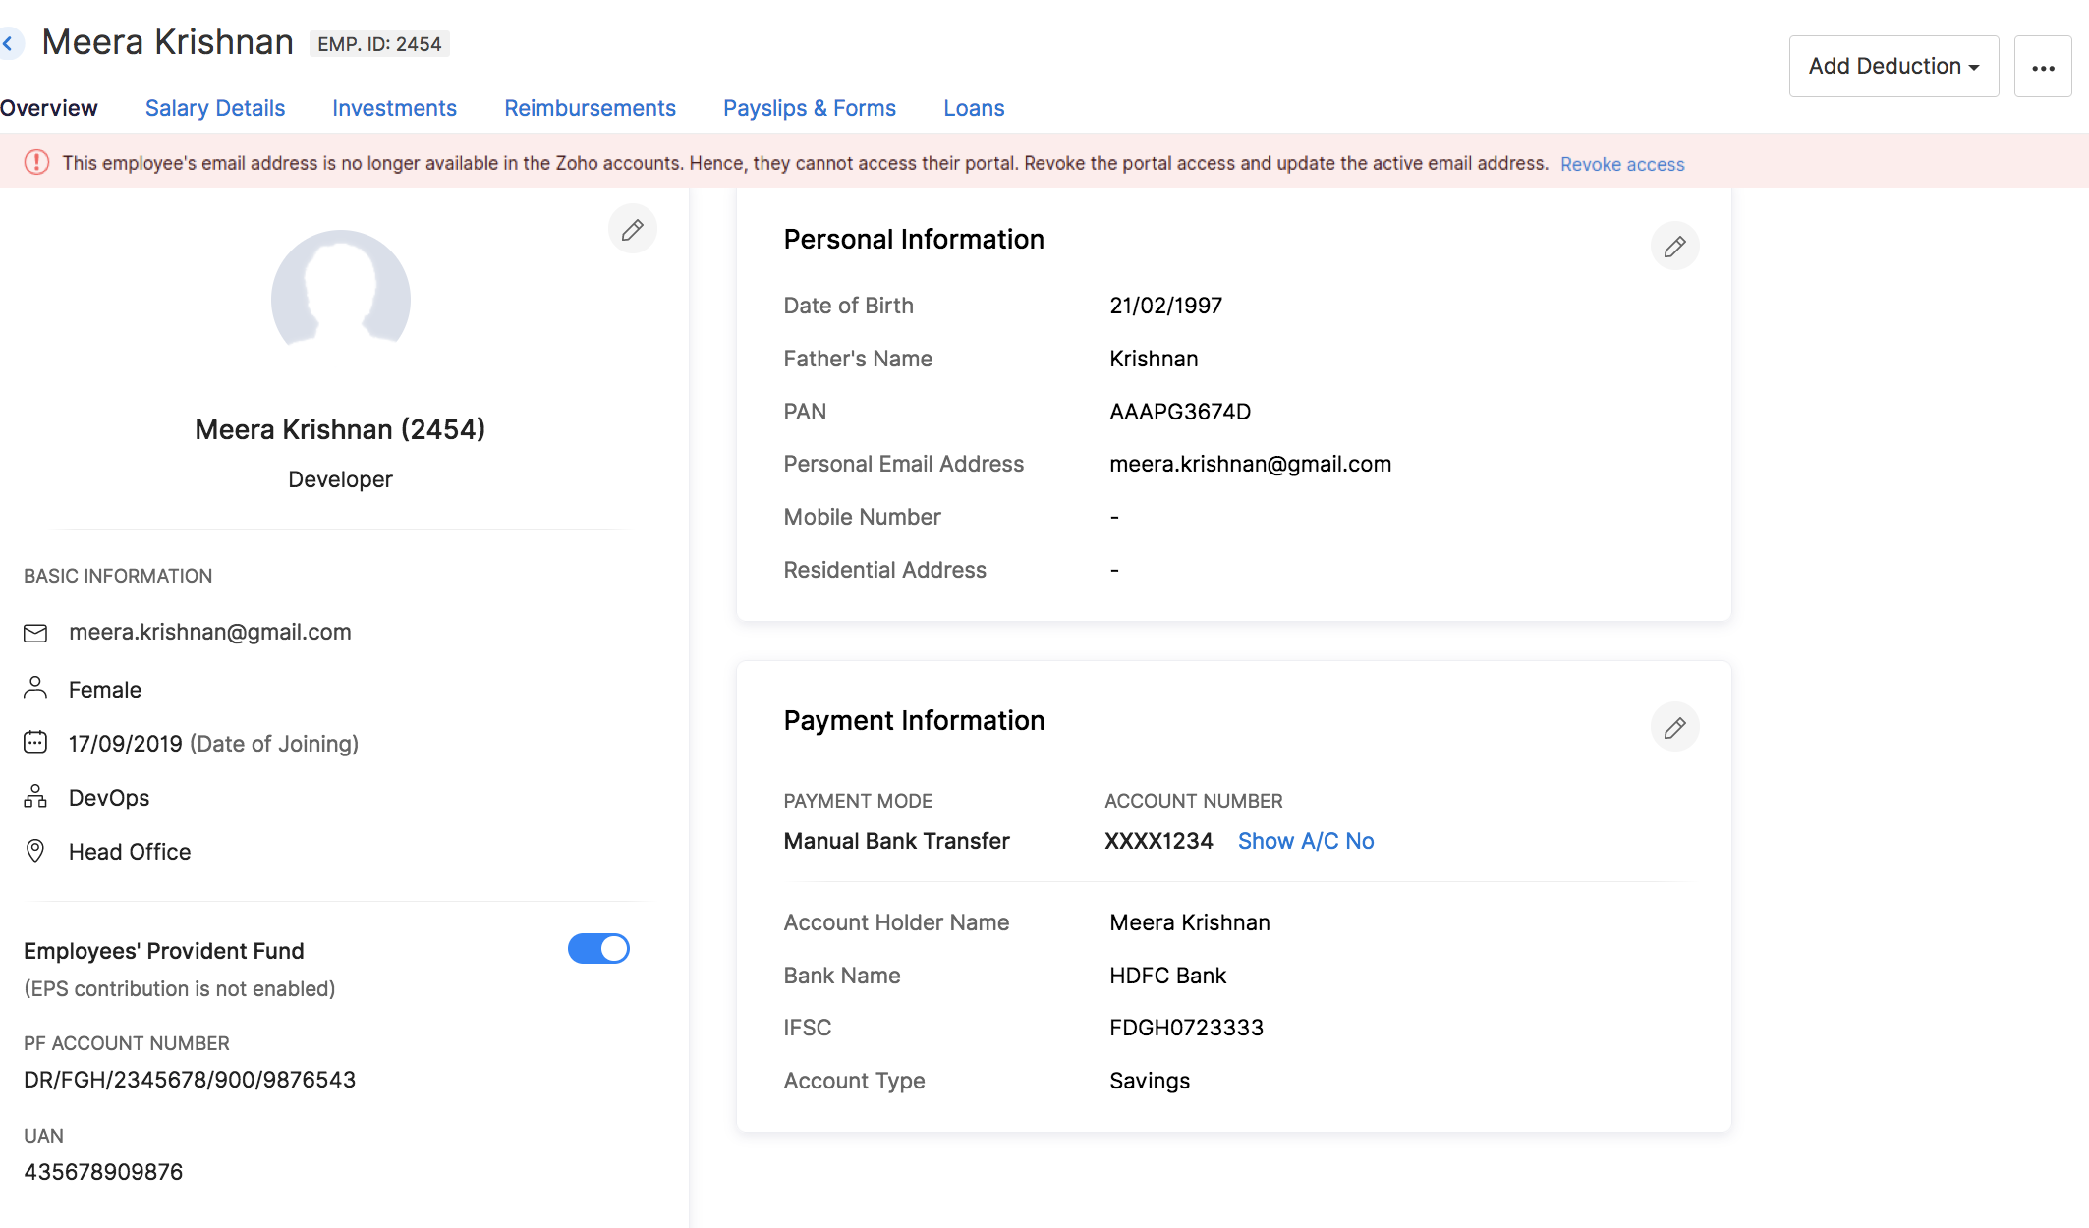Image resolution: width=2089 pixels, height=1228 pixels.
Task: Click the DevOps department icon
Action: 35,797
